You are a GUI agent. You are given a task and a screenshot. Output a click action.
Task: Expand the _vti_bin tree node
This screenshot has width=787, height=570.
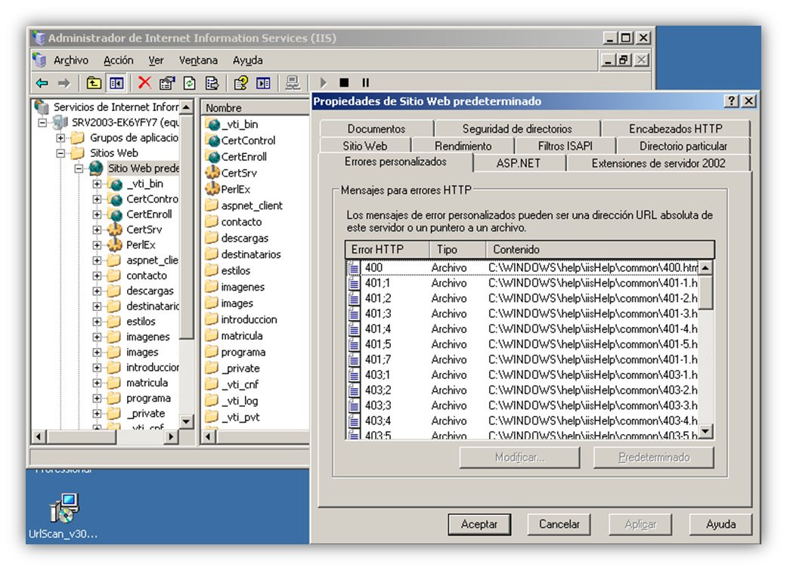pyautogui.click(x=97, y=184)
